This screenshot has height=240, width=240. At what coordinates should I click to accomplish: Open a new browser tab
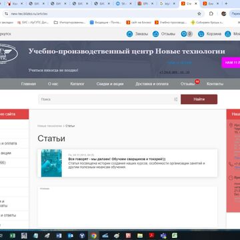click(226, 3)
